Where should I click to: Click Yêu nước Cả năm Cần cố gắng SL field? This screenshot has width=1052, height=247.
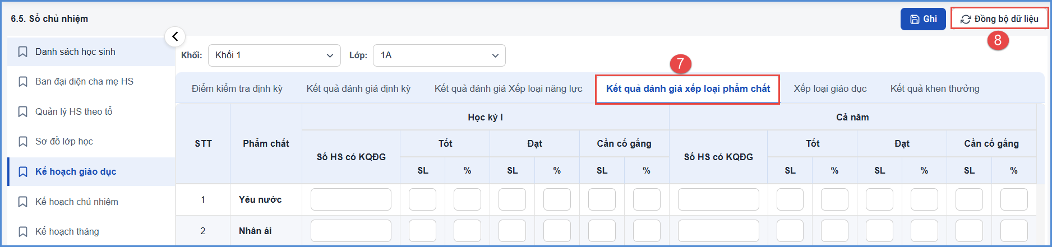pos(969,199)
